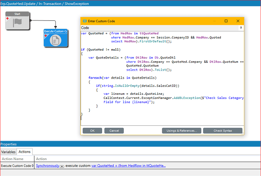Click the red plus on Execute Custom Code node

pyautogui.click(x=46, y=36)
